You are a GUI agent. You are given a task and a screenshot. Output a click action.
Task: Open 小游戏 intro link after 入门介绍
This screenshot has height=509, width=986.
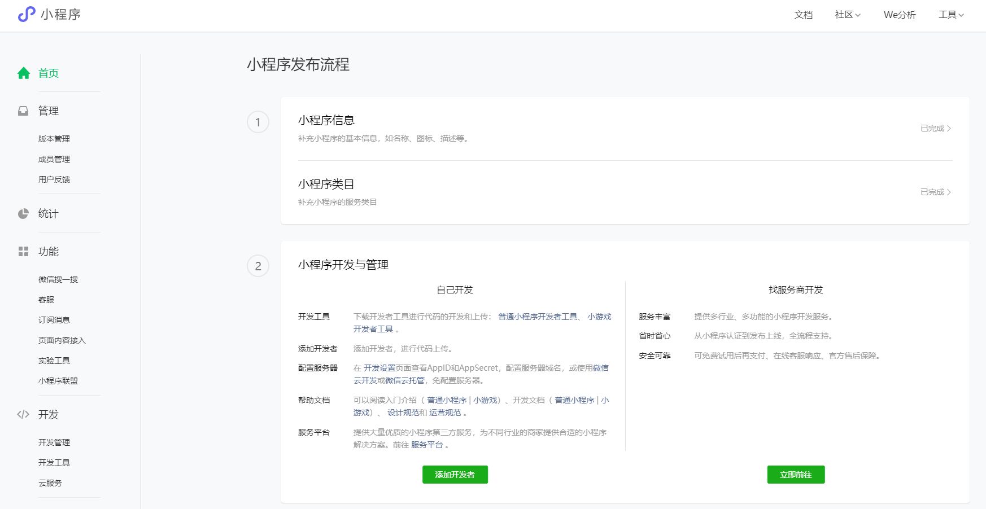(485, 400)
